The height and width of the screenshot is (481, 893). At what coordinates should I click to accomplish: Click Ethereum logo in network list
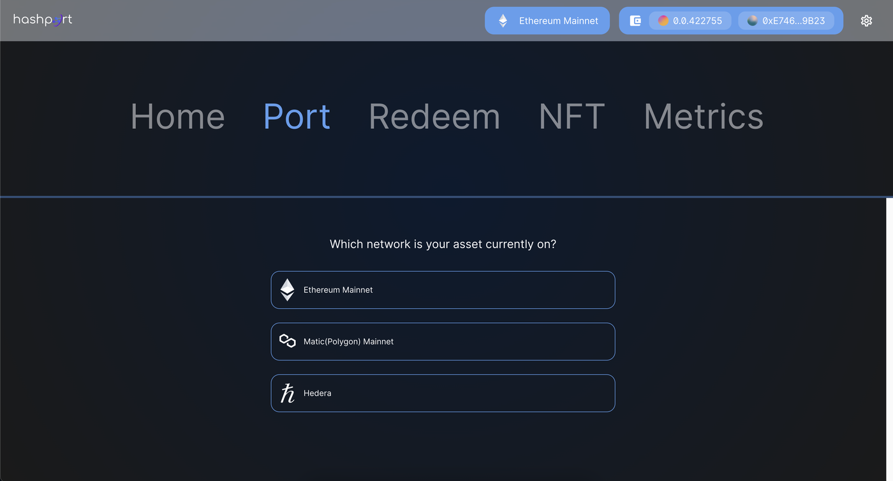pos(288,290)
